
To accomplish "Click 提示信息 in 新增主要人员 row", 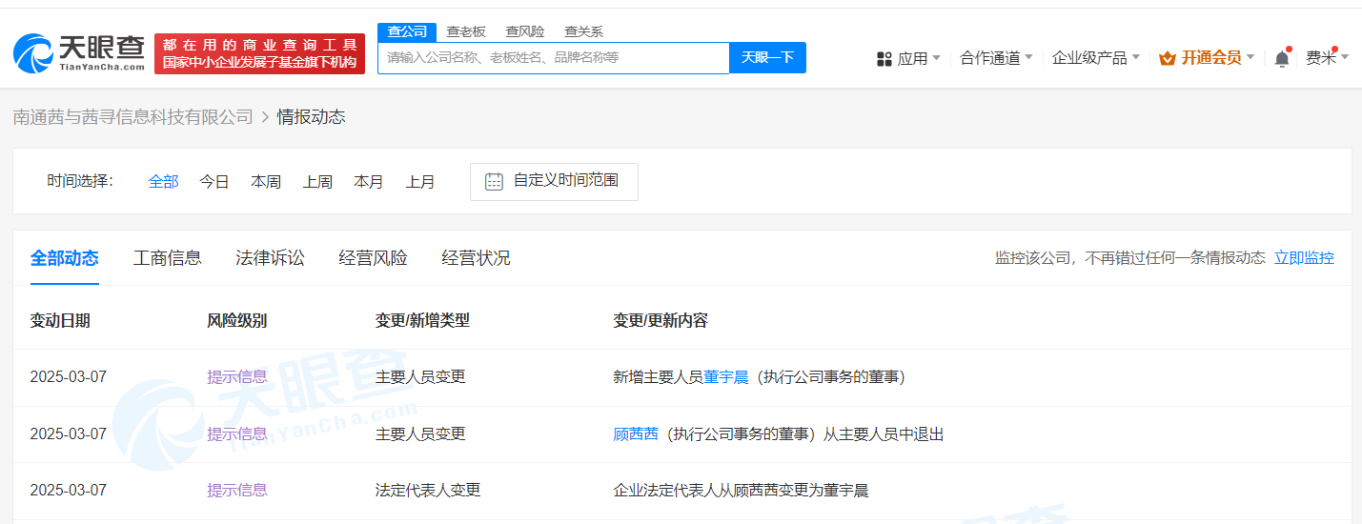I will [x=237, y=377].
